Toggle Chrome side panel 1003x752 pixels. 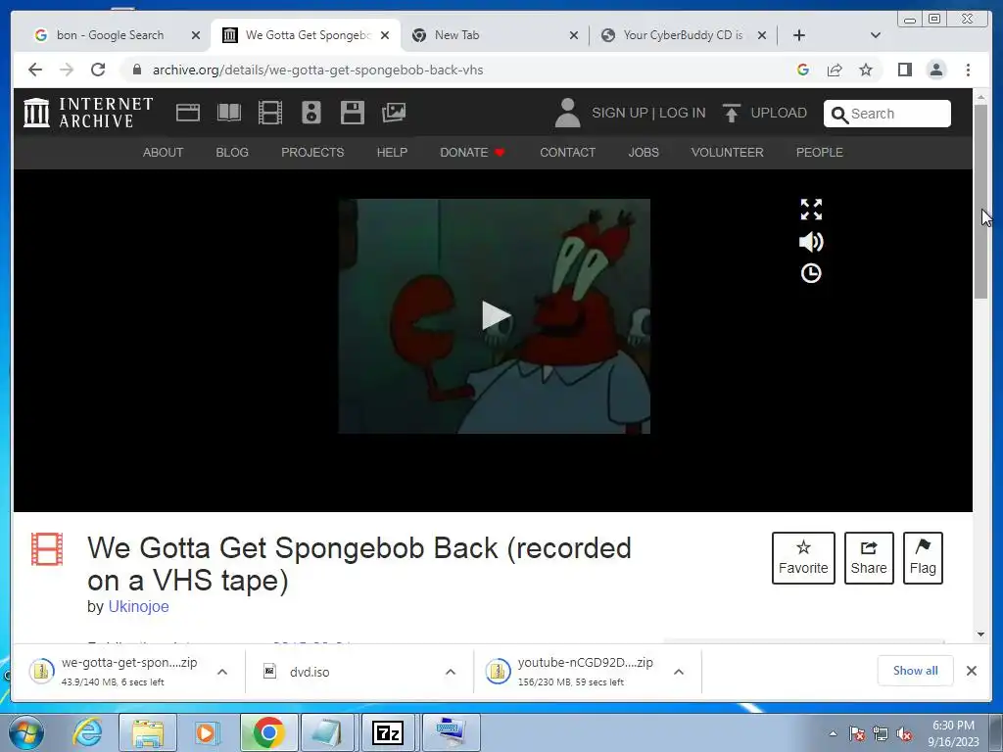pyautogui.click(x=904, y=70)
